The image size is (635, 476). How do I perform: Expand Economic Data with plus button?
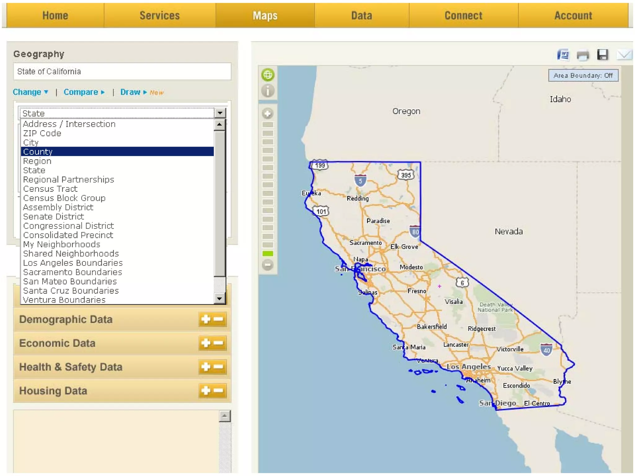pos(206,343)
